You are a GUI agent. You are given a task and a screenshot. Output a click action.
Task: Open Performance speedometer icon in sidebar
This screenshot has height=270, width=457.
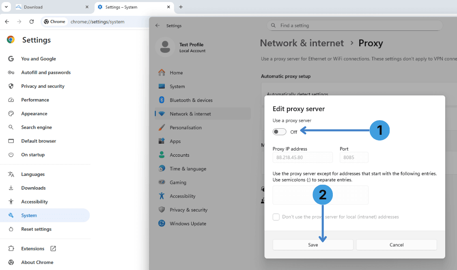pos(11,100)
